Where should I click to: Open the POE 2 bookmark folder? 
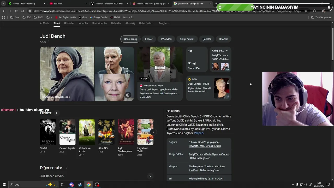point(39,17)
